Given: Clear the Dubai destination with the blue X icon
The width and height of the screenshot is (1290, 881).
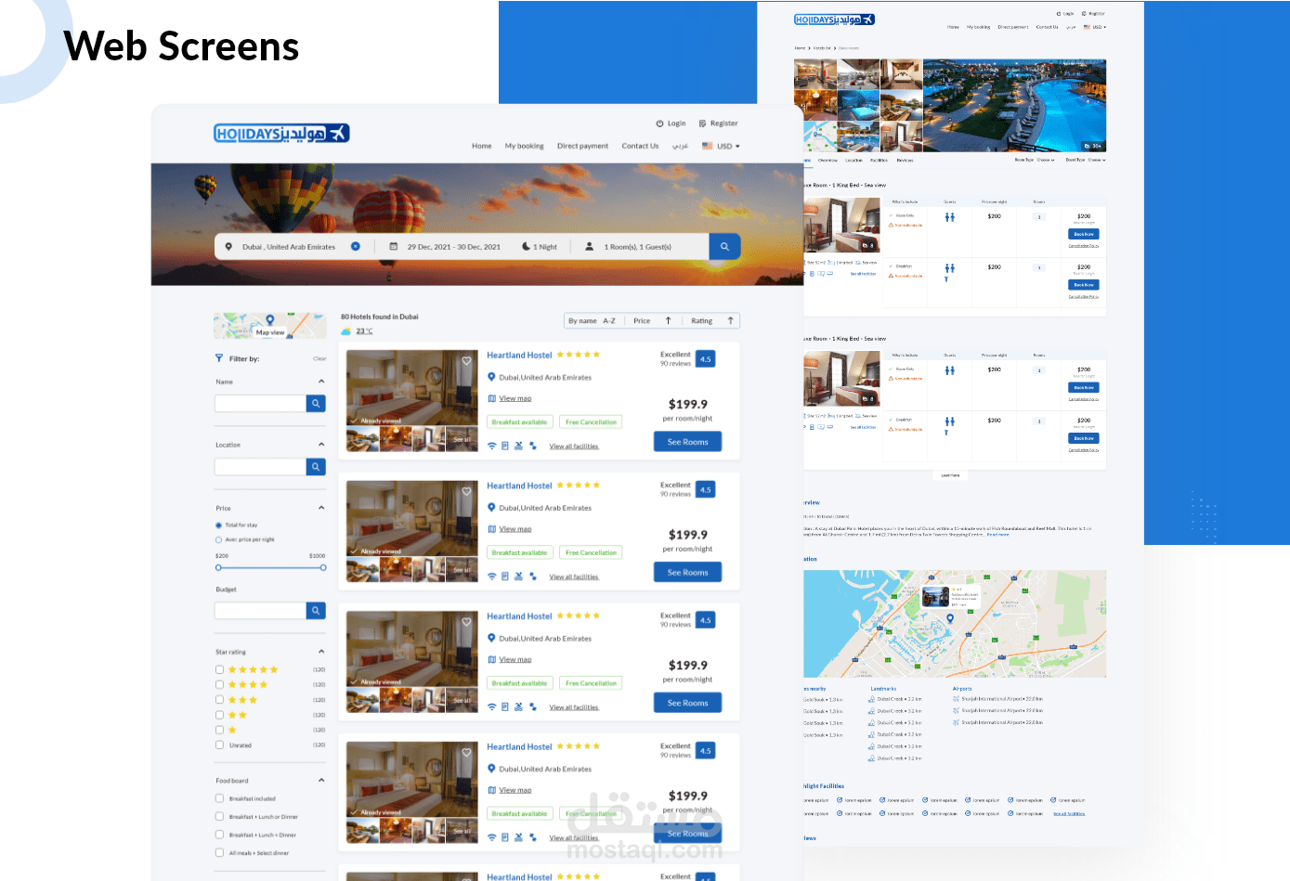Looking at the screenshot, I should (x=355, y=247).
